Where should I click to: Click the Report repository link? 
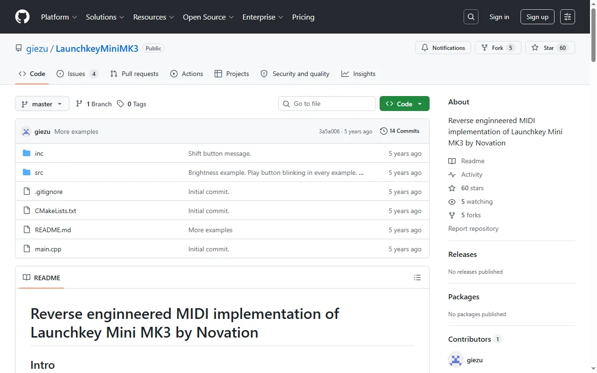473,228
